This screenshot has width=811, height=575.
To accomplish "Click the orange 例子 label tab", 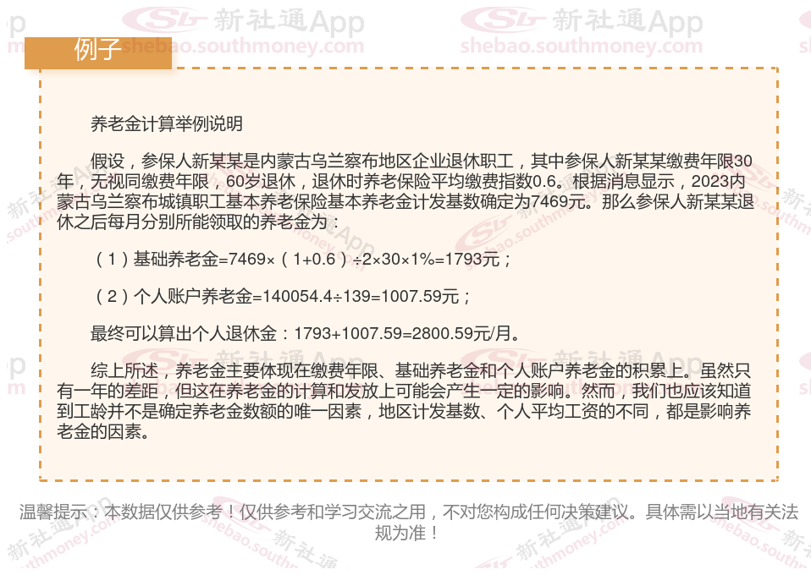I will 97,52.
